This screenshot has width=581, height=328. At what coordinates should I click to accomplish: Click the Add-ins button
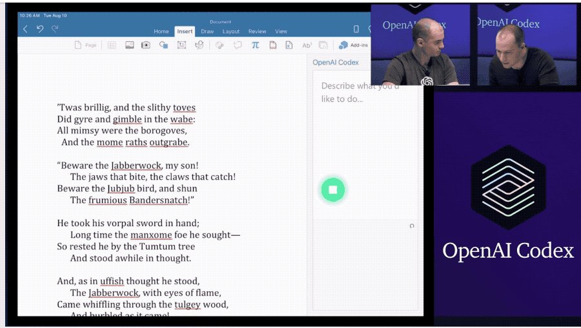tap(353, 45)
